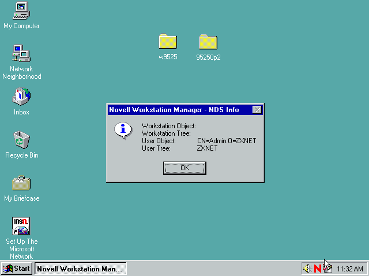Viewport: 369px width, 276px height.
Task: Select the yellow 95250p2 folder
Action: [208, 42]
